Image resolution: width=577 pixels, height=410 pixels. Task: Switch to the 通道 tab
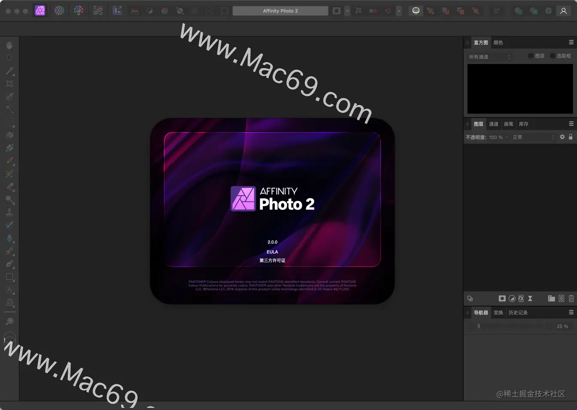coord(493,124)
